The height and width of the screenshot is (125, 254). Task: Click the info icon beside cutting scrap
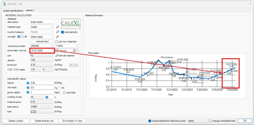pos(47,97)
